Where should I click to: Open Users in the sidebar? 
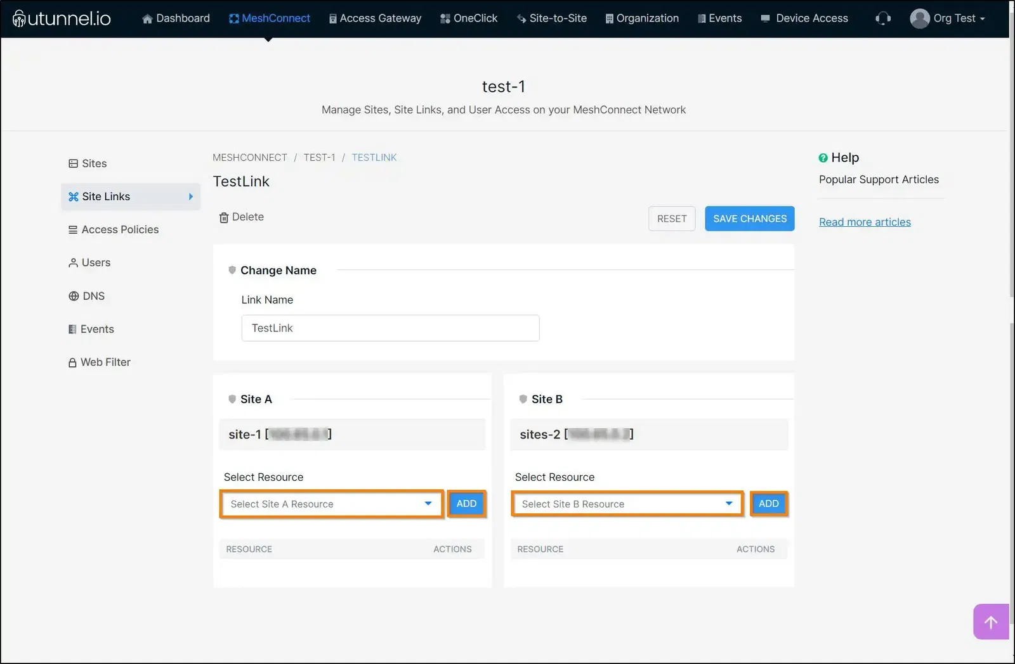tap(89, 262)
